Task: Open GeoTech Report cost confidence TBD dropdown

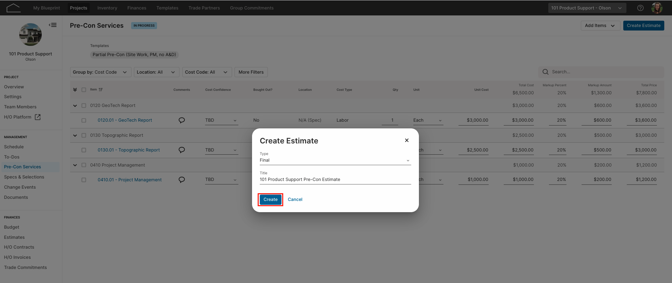Action: (222, 120)
